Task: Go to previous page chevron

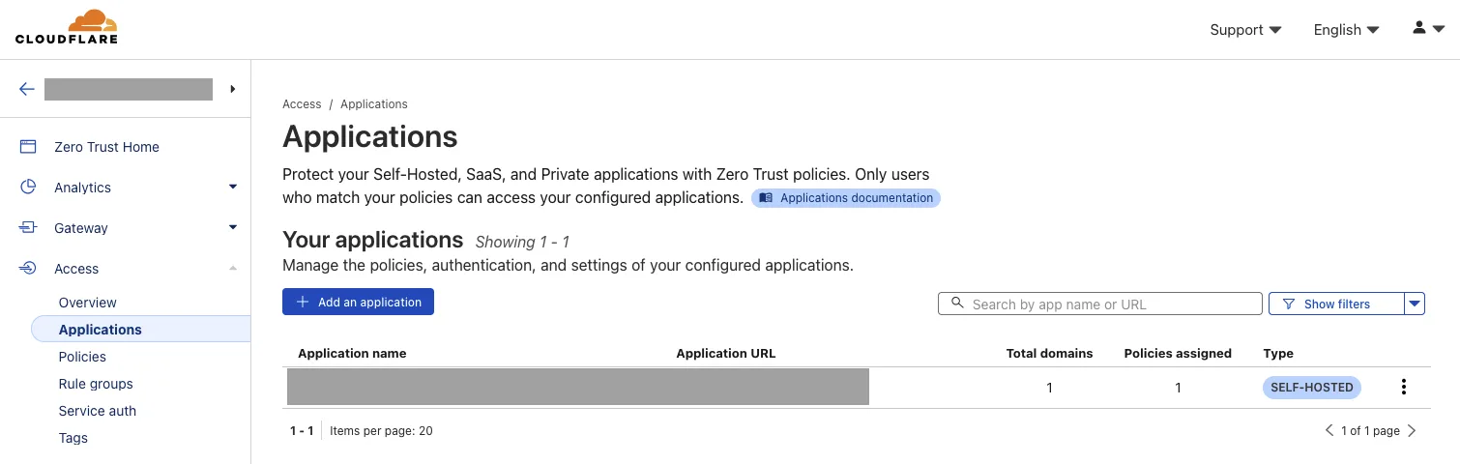Action: 1329,431
